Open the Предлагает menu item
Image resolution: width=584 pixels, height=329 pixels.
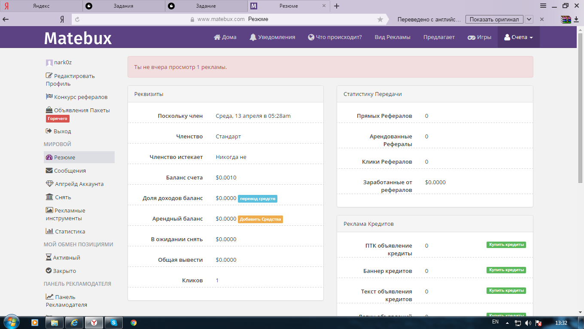click(x=439, y=37)
